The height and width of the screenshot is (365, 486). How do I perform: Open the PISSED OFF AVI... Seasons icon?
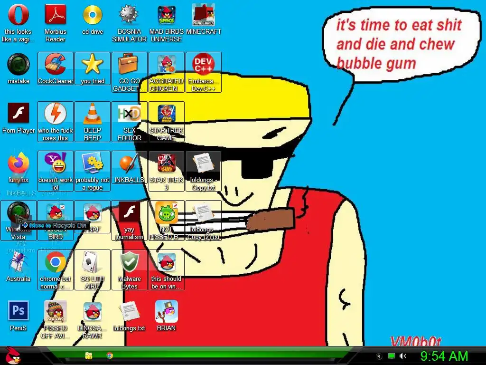pos(55,319)
